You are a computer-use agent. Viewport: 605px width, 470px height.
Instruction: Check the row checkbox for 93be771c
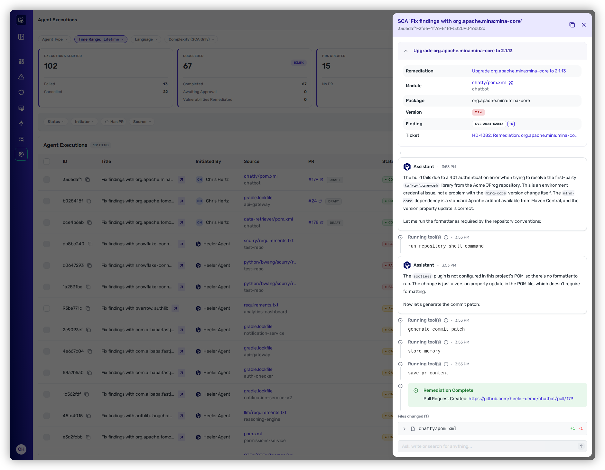pos(47,308)
